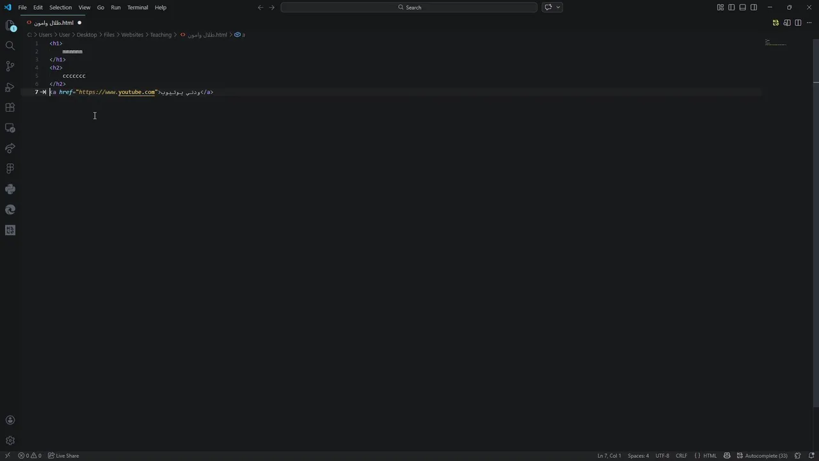Open the Selection menu
Viewport: 819px width, 461px height.
[x=60, y=7]
